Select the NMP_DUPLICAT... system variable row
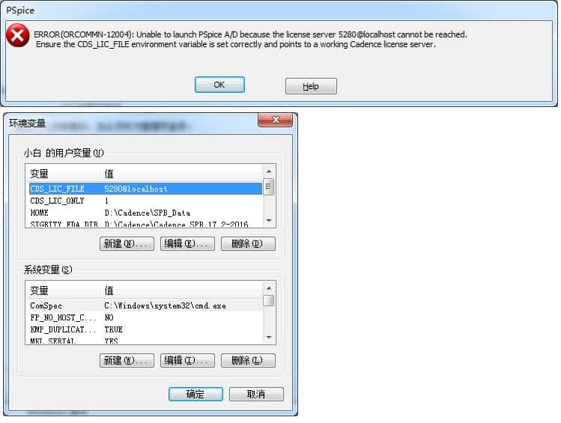Viewport: 561px width, 423px height. tap(145, 329)
